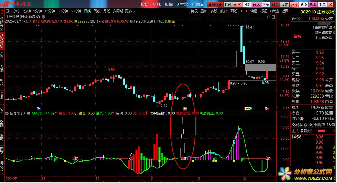Click the chart window icon beside 分时

9,11
